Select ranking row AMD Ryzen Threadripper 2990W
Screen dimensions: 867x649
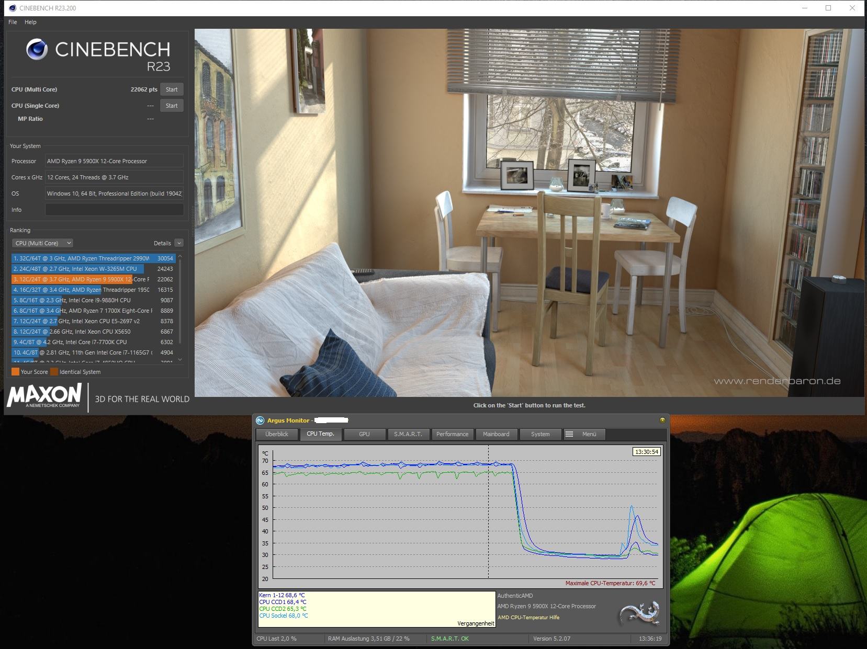coord(93,258)
